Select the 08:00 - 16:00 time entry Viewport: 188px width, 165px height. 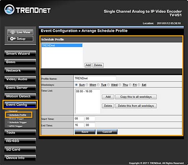click(84, 91)
